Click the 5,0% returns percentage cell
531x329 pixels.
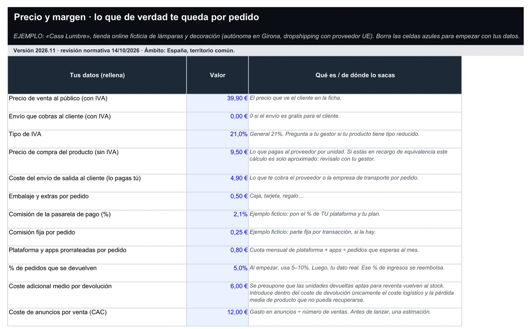pos(217,273)
